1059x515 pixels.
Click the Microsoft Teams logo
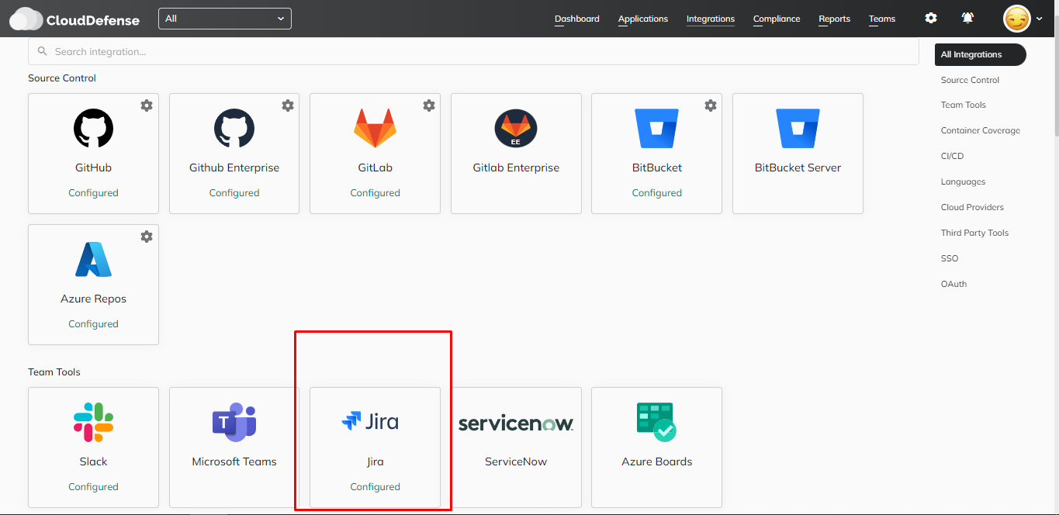[234, 422]
